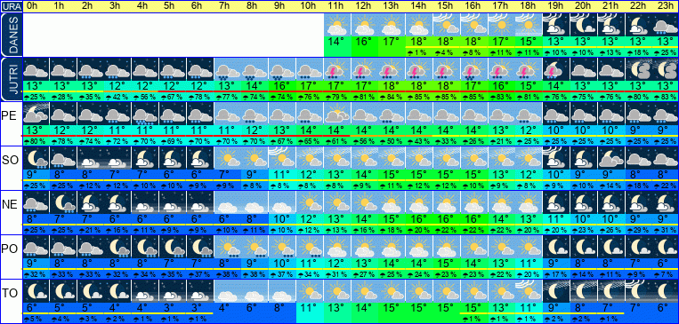
Task: Click the PO 3h moon with rain icon
Action: [118, 247]
